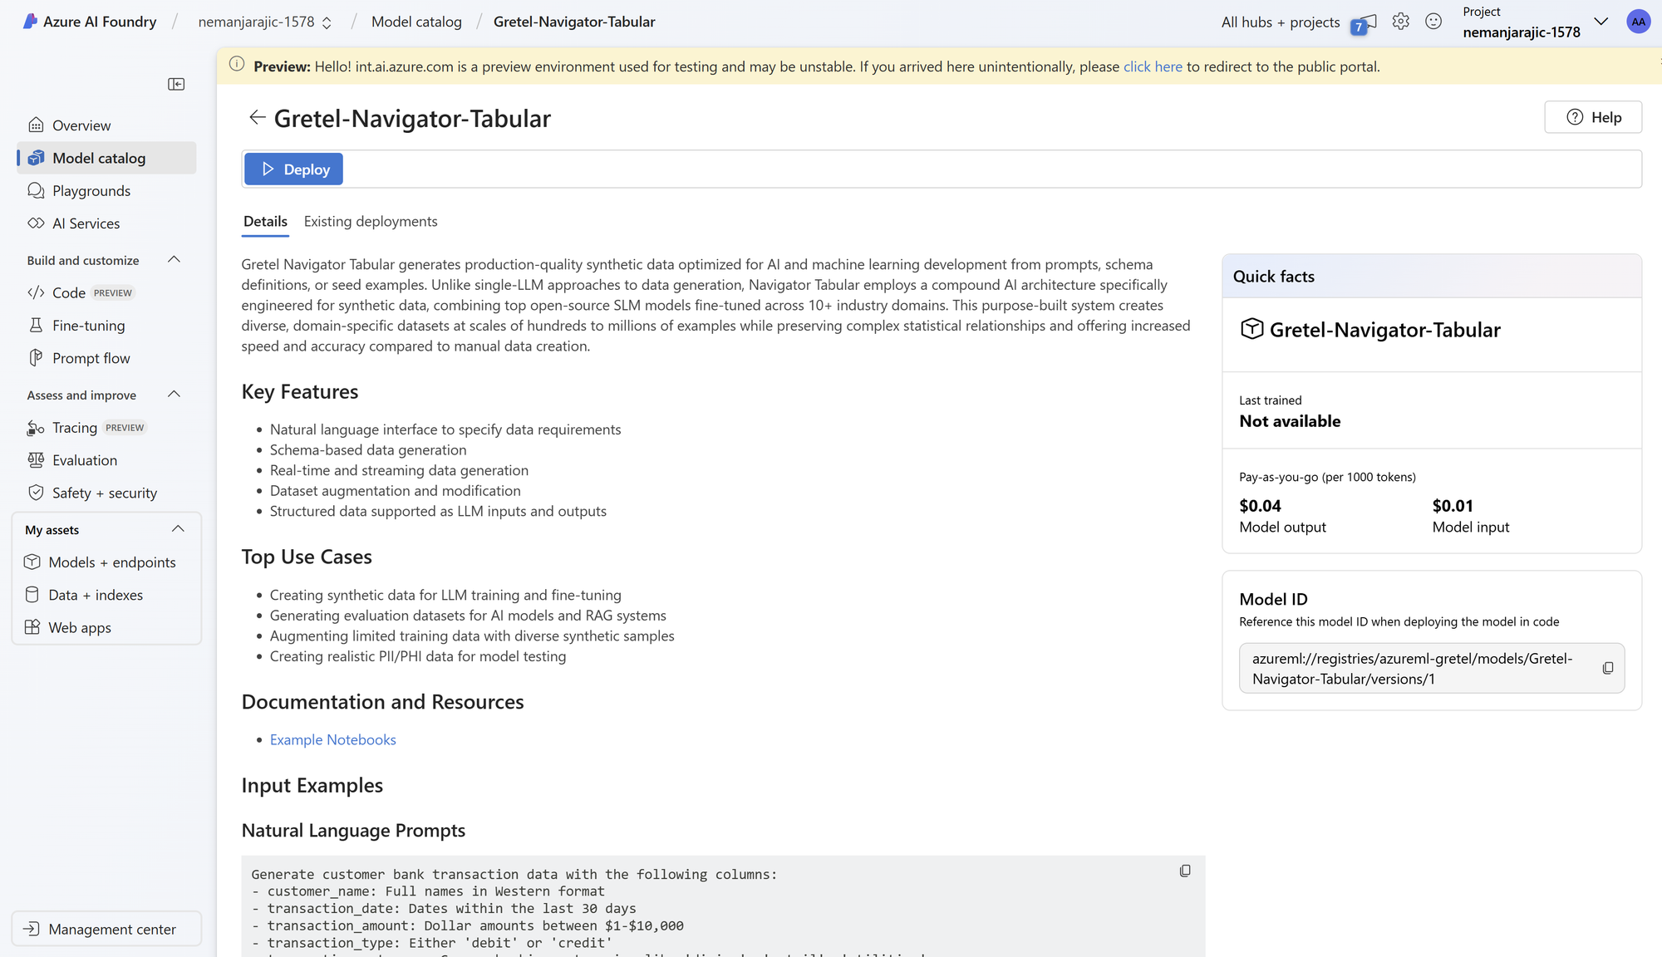
Task: Click the $0.01 Model input price
Action: tap(1453, 506)
